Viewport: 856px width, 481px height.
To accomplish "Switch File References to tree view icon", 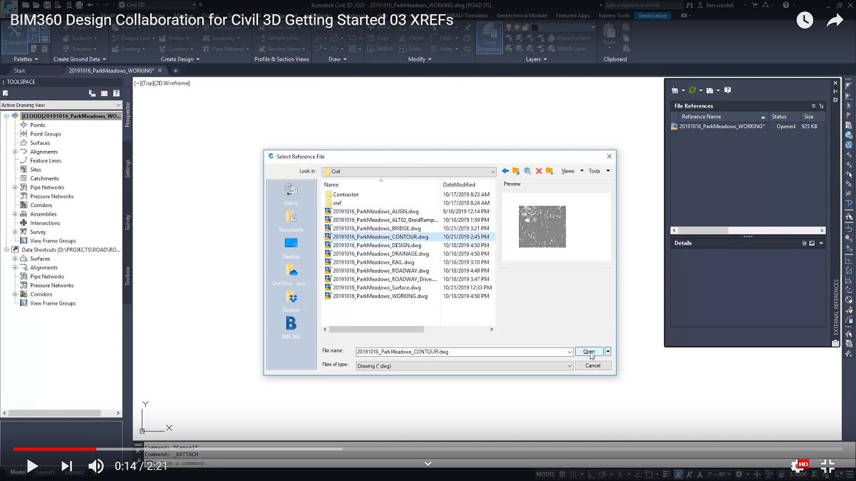I will tap(821, 106).
